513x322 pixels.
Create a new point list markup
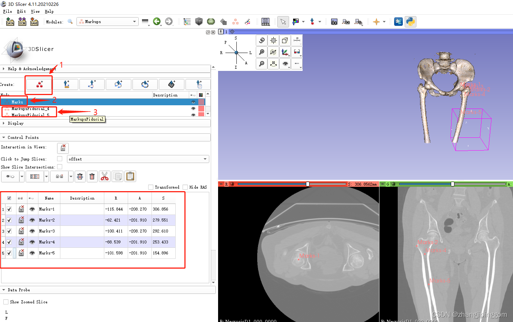39,84
